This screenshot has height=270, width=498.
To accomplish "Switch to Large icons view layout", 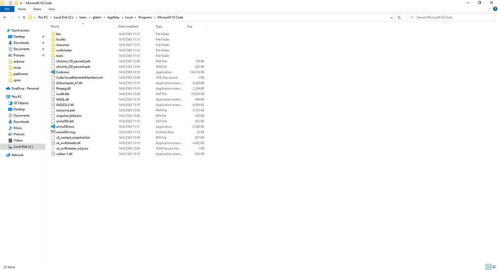I will (494, 267).
